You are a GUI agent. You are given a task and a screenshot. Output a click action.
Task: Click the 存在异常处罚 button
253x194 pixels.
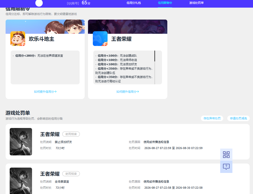click(212, 118)
